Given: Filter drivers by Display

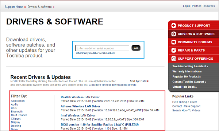Looking at the screenshot, I should (15, 122).
